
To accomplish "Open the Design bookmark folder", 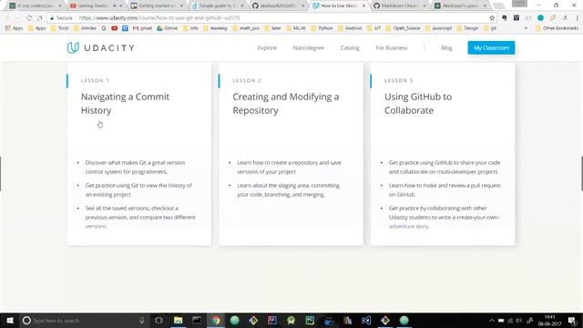I will coord(467,28).
